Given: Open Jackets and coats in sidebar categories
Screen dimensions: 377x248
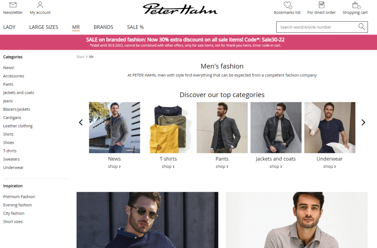Looking at the screenshot, I should pos(18,93).
